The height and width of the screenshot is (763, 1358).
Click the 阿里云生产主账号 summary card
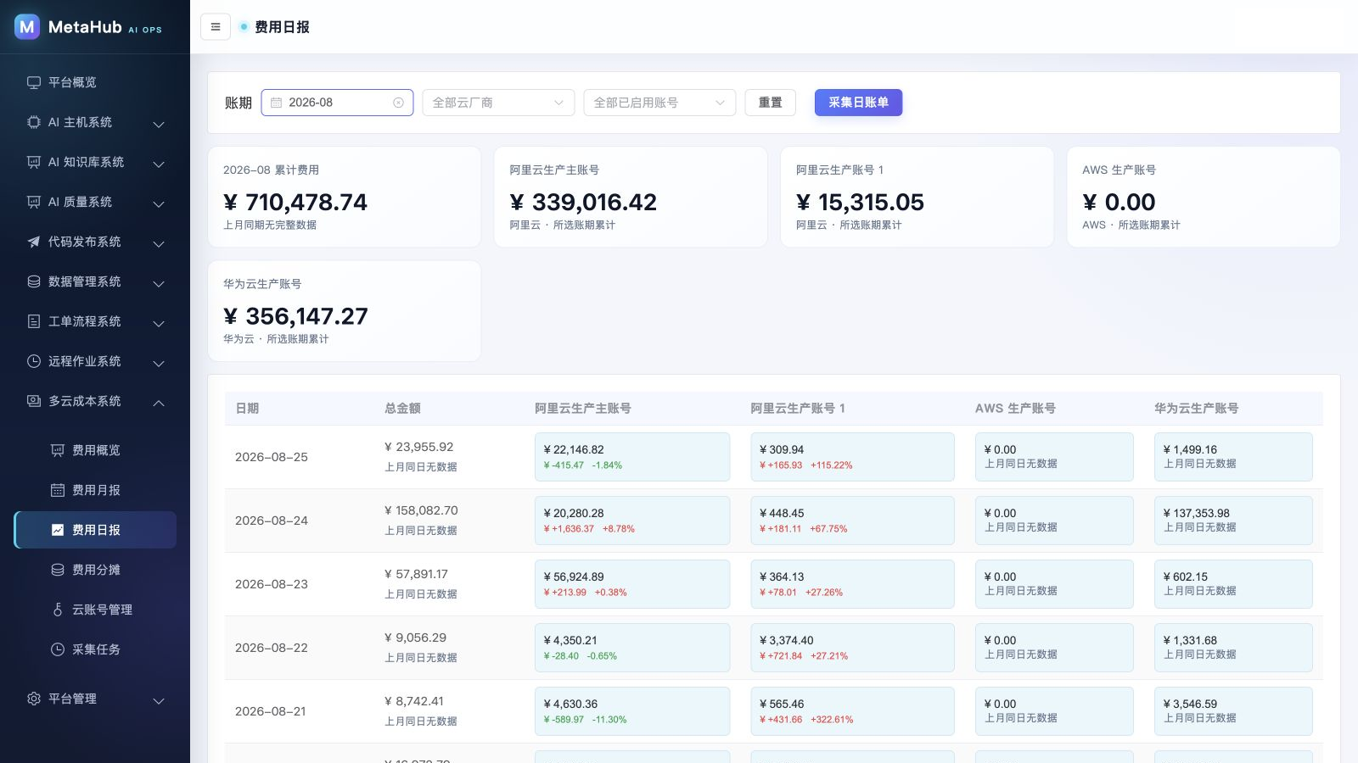tap(631, 197)
